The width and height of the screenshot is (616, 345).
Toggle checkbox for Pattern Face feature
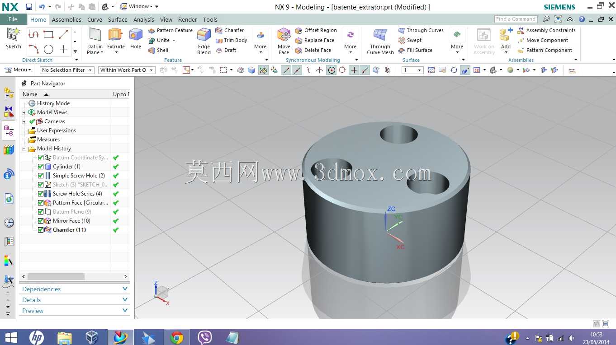click(41, 203)
